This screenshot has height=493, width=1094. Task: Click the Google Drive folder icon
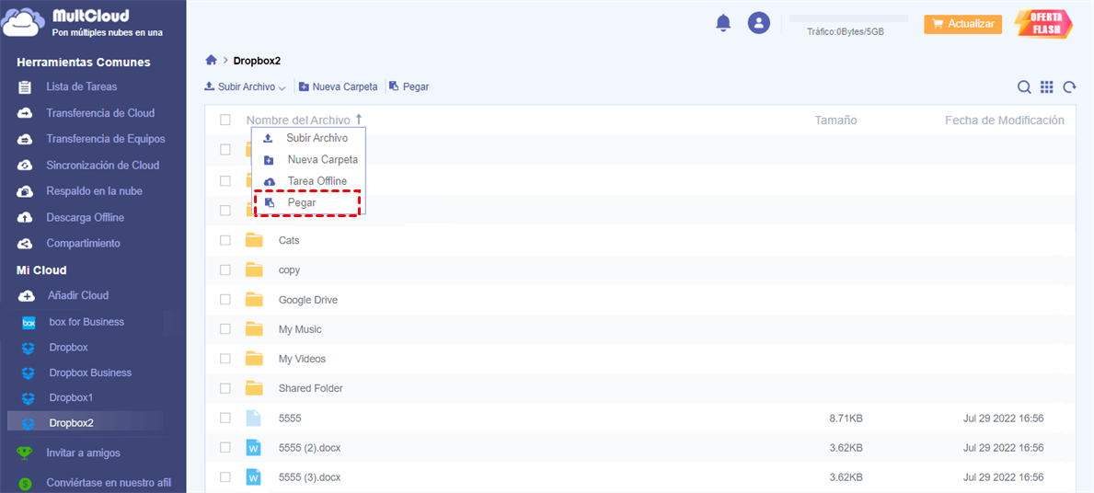(254, 300)
